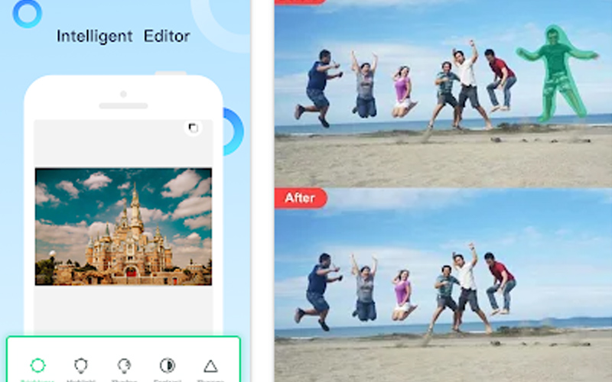Image resolution: width=612 pixels, height=382 pixels.
Task: Select the Shadow bulb tool
Action: (124, 366)
